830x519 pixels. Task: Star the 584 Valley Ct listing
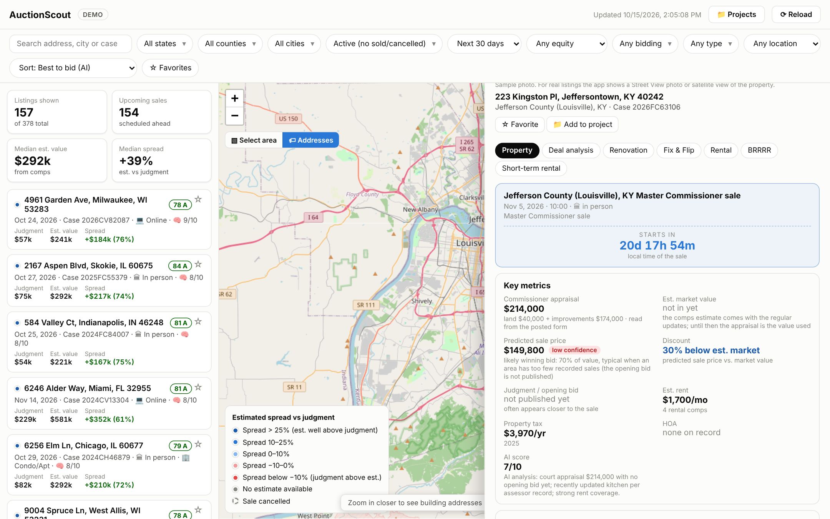pos(198,321)
